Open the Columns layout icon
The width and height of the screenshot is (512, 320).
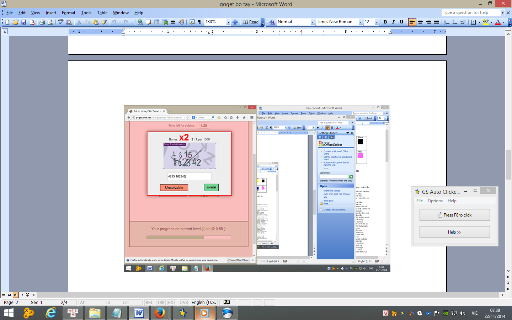[x=173, y=22]
